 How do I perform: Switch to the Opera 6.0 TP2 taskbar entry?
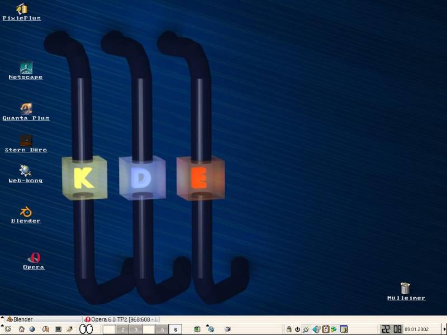point(121,319)
